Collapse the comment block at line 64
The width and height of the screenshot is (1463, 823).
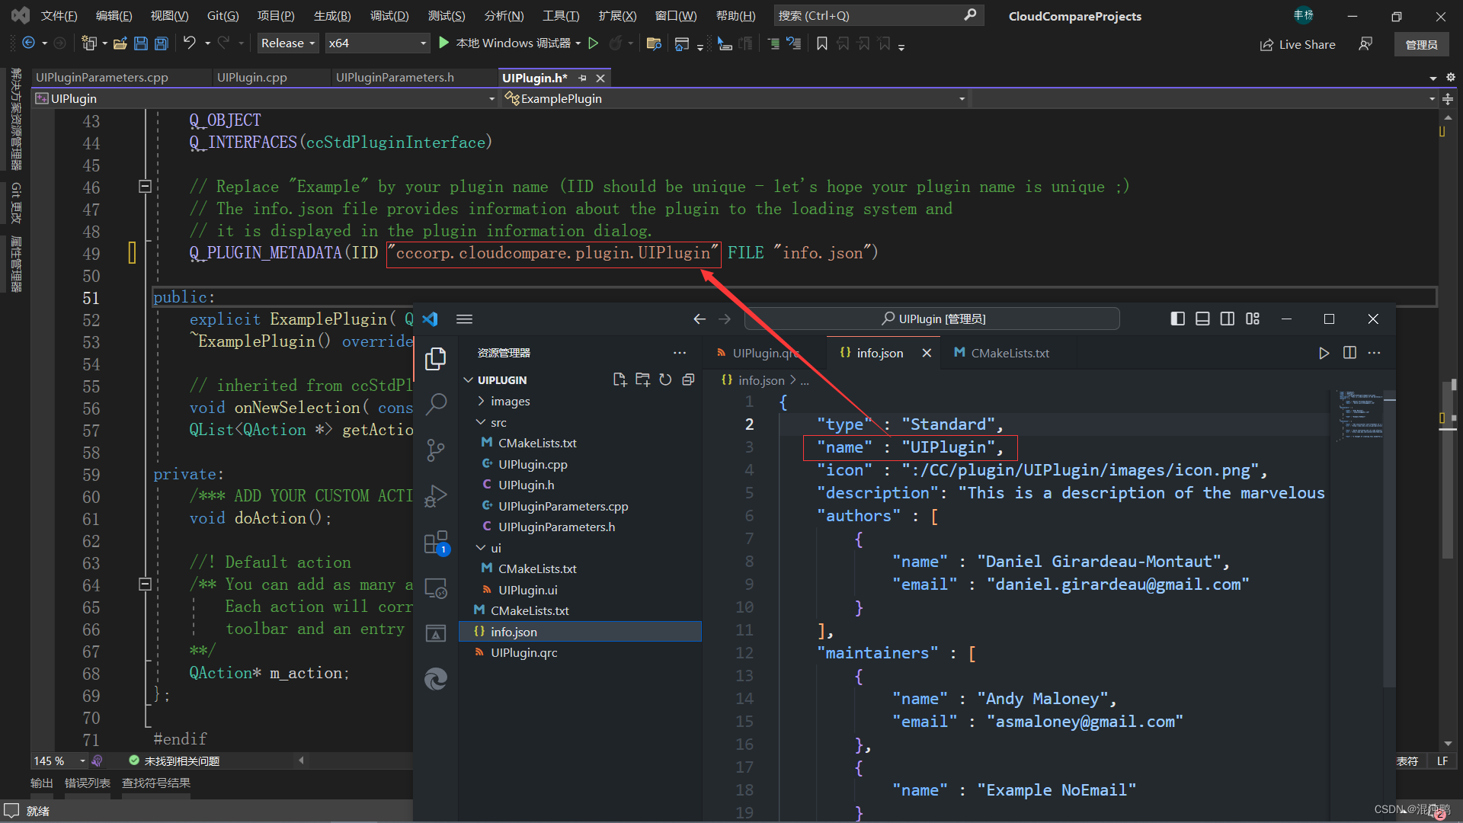click(x=145, y=584)
